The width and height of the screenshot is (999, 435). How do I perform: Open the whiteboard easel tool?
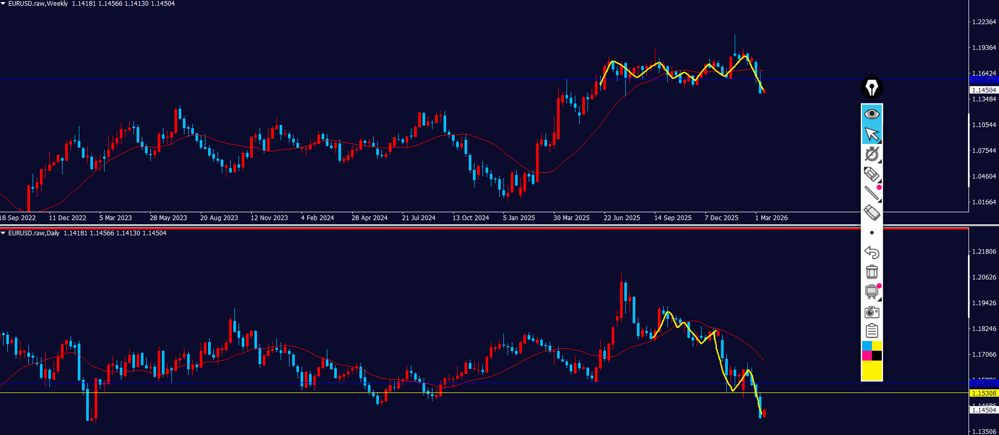(871, 292)
